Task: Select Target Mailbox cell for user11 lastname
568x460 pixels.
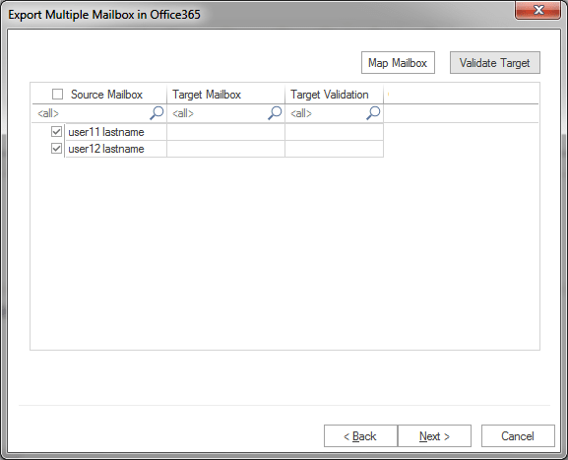Action: pyautogui.click(x=226, y=132)
